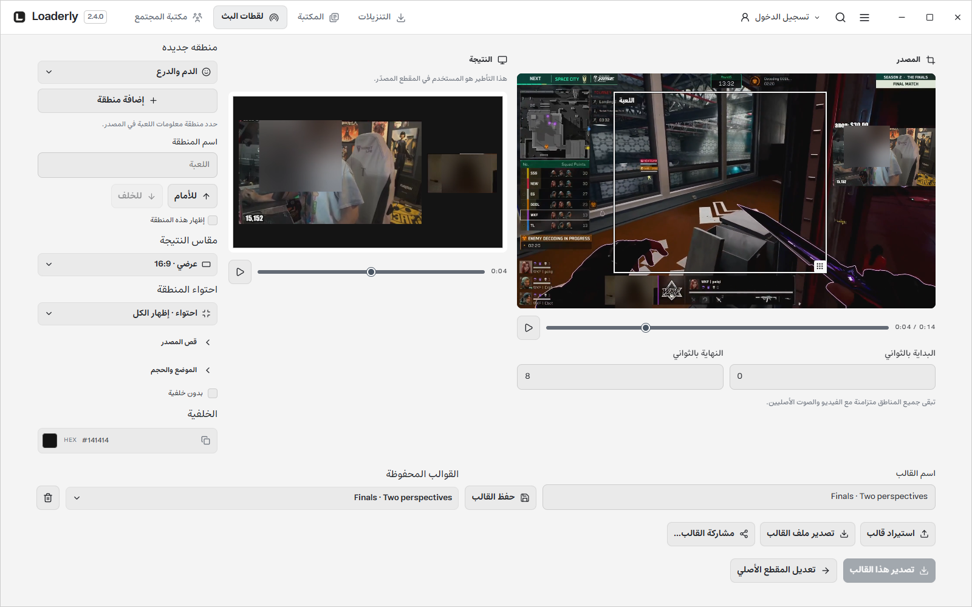Image resolution: width=972 pixels, height=607 pixels.
Task: Open the 'تسجيل الدخول' account dropdown
Action: pyautogui.click(x=780, y=18)
